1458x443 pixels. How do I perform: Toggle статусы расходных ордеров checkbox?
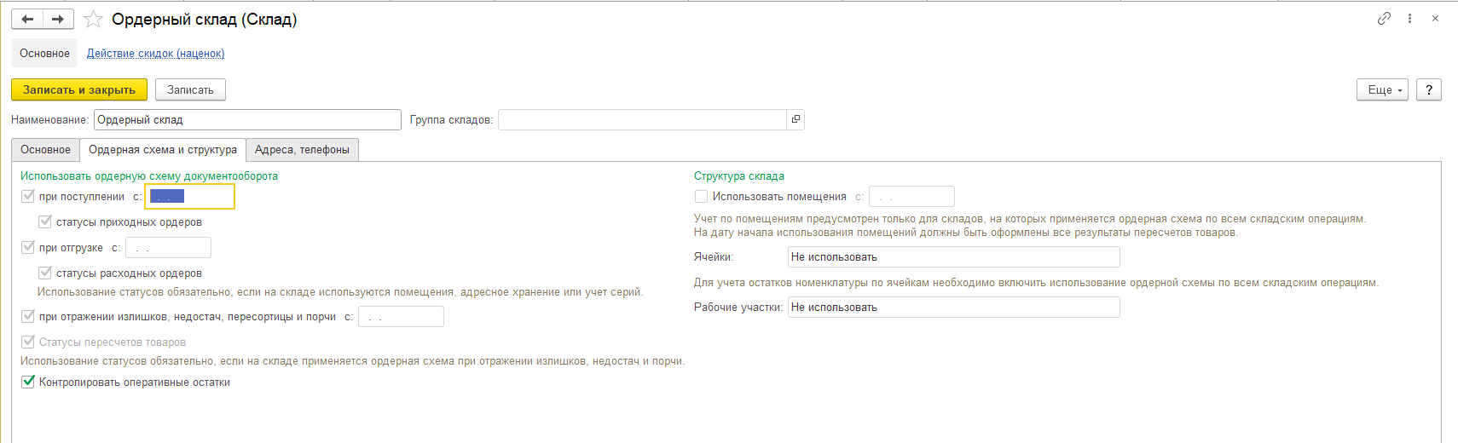click(x=45, y=273)
